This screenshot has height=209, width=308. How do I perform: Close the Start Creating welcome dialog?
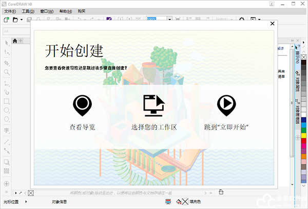pos(272,24)
